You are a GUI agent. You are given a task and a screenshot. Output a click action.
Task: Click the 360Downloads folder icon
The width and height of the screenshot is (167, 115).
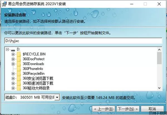[x=19, y=64]
